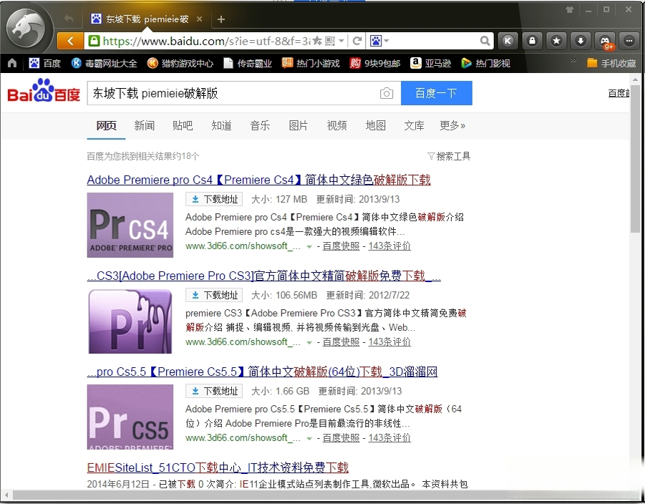Viewport: 645px width, 504px height.
Task: Open 手机收藏 folder
Action: [611, 63]
